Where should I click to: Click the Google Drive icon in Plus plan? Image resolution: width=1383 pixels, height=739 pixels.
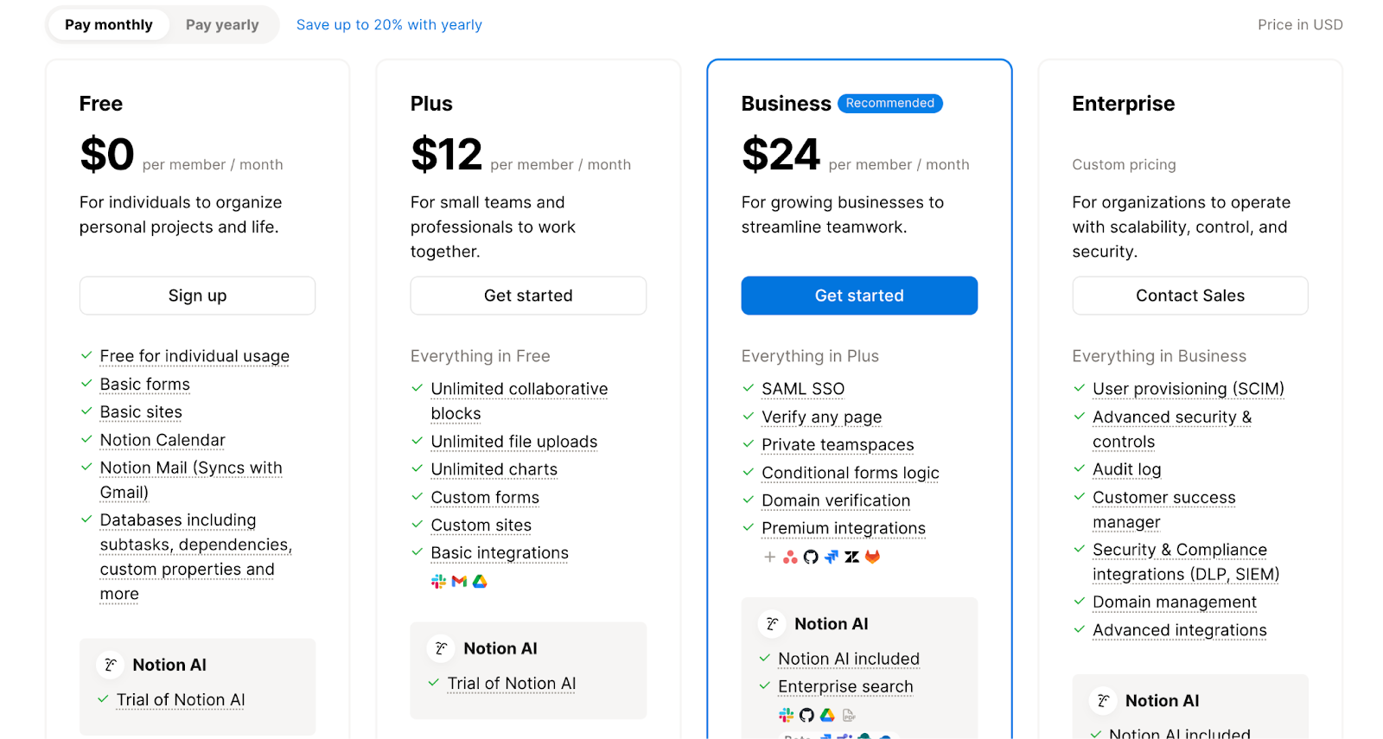(480, 582)
